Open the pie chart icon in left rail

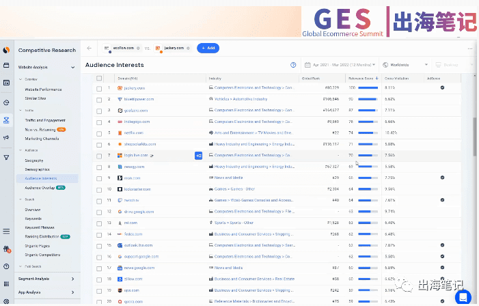click(6, 102)
